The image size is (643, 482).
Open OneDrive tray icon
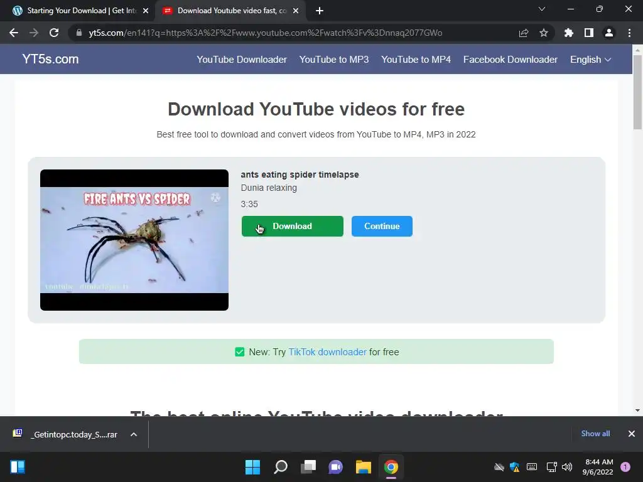499,467
